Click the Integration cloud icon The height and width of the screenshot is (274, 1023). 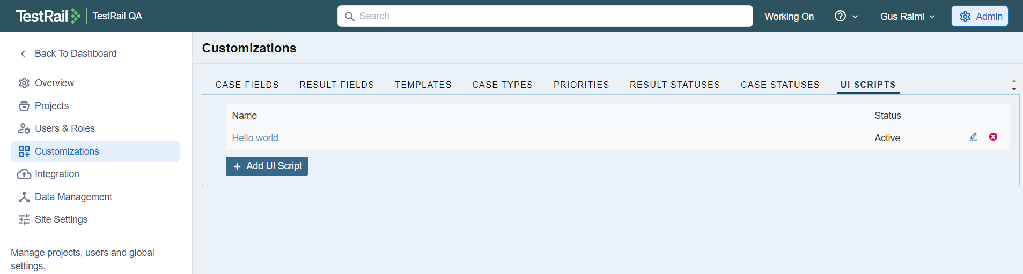click(x=24, y=174)
